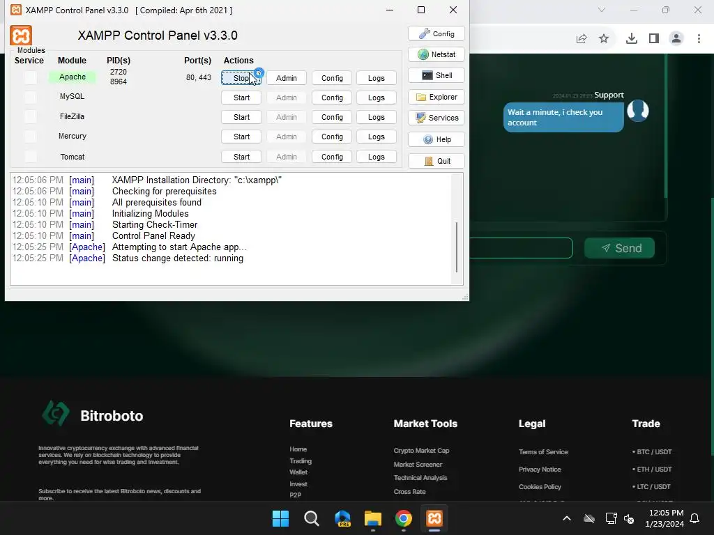Click the XAMPP logo in panel header

(21, 36)
